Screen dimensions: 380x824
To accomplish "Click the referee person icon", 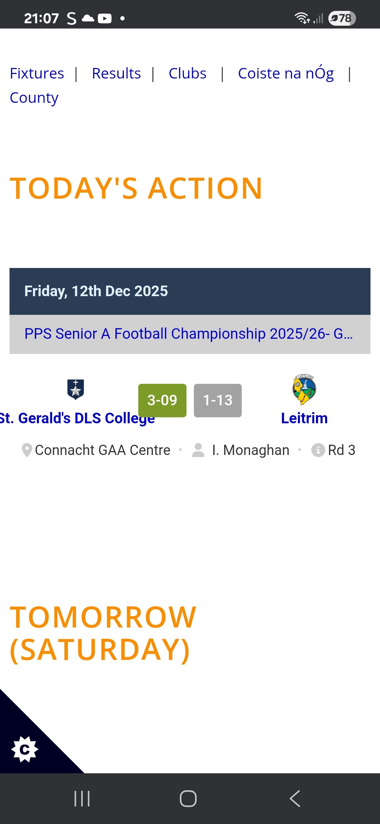I will (x=198, y=450).
